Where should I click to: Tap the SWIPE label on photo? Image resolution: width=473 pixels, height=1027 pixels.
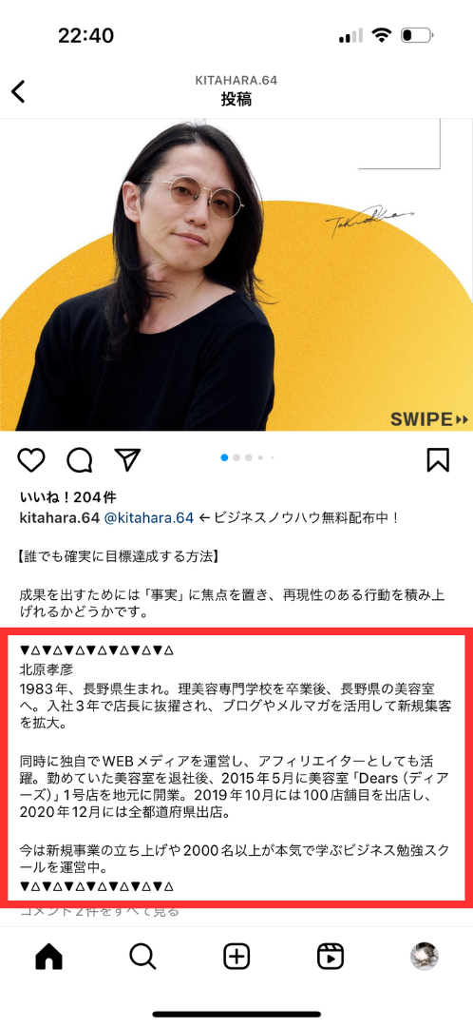pyautogui.click(x=430, y=419)
